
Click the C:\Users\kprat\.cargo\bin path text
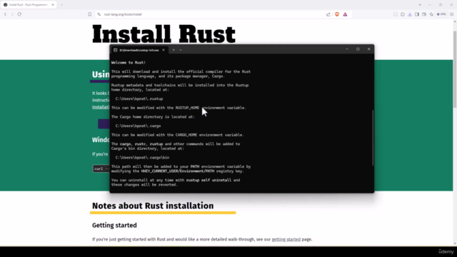point(142,158)
